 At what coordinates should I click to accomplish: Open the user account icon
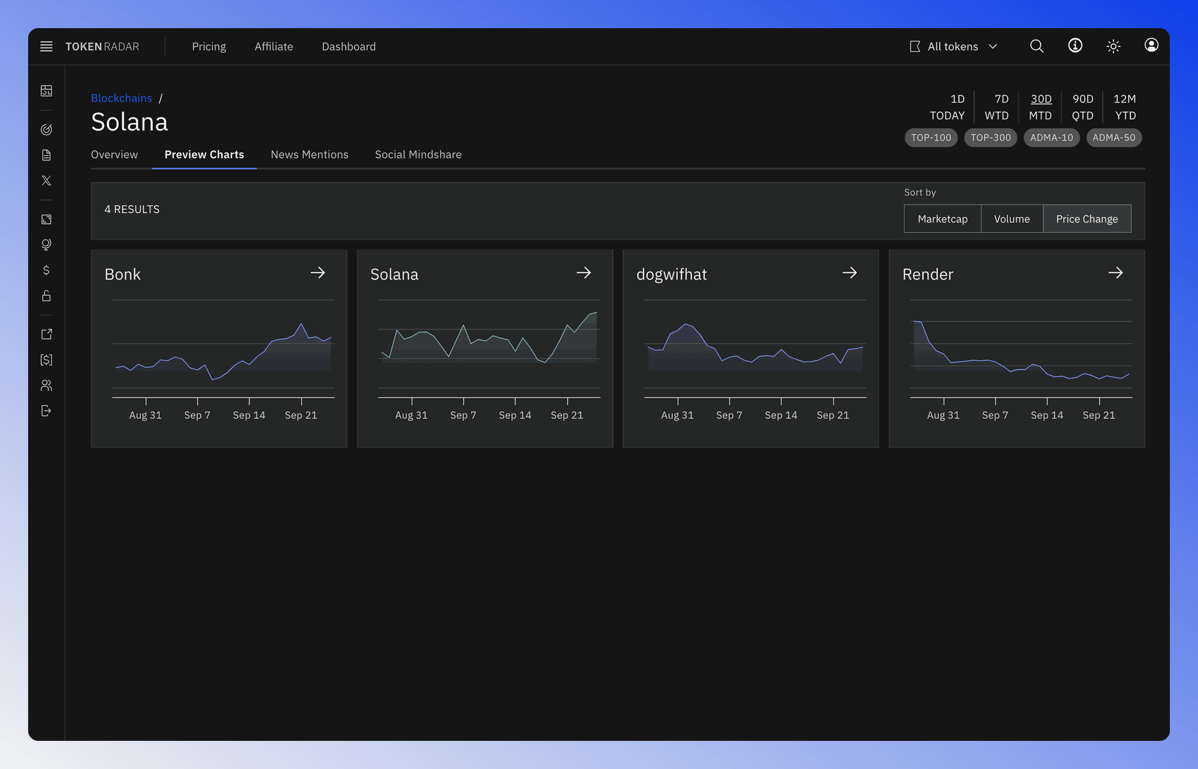click(x=1151, y=46)
